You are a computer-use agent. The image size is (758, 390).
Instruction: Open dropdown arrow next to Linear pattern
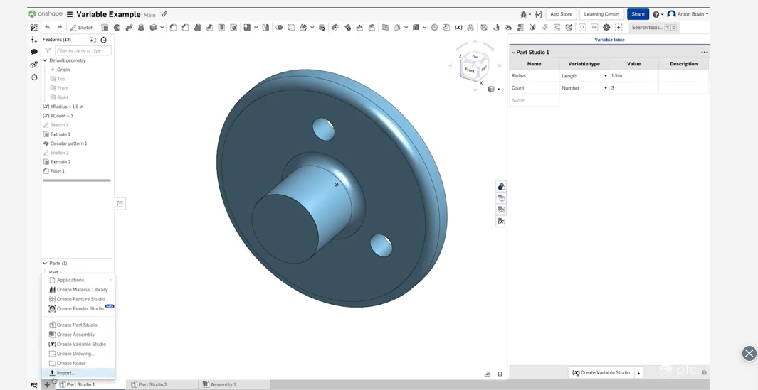pyautogui.click(x=256, y=28)
